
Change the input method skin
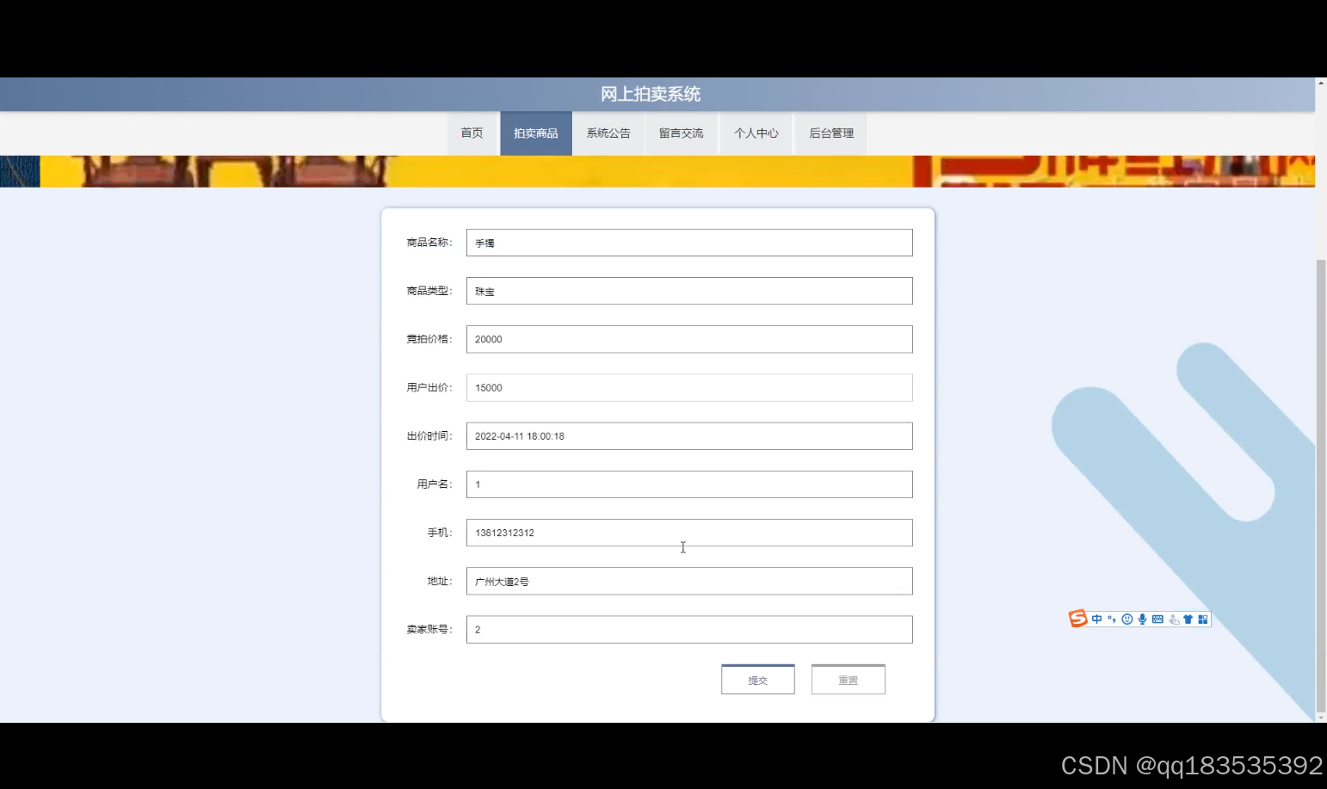1188,619
